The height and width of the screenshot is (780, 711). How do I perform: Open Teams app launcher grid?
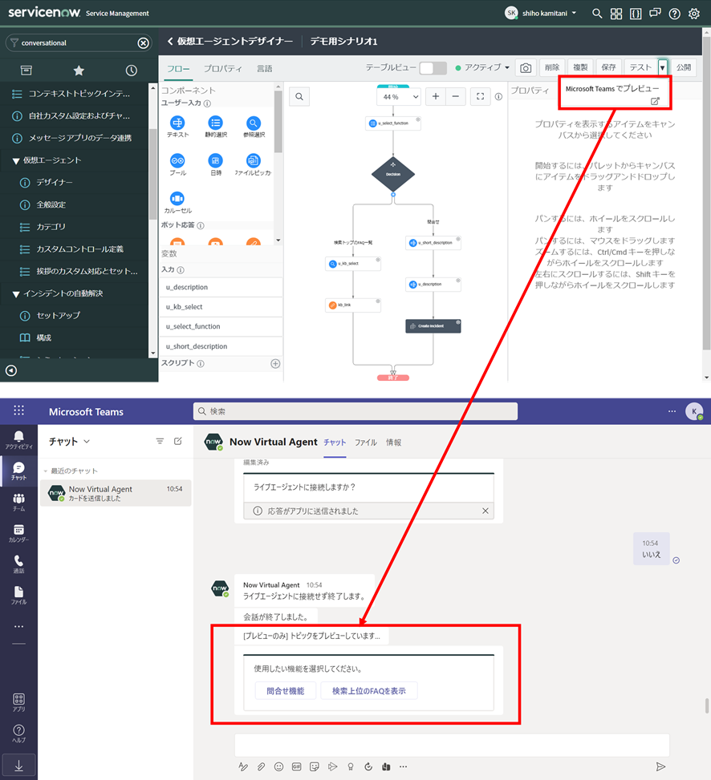click(19, 410)
